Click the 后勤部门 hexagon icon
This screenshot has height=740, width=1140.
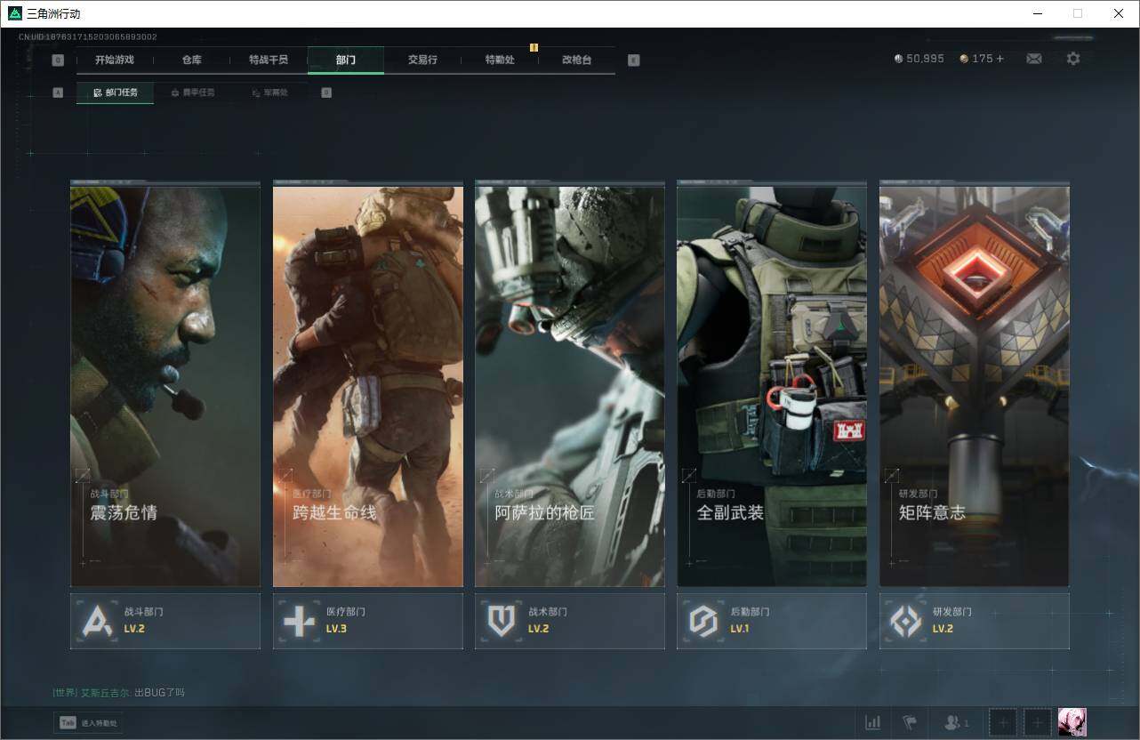click(703, 621)
